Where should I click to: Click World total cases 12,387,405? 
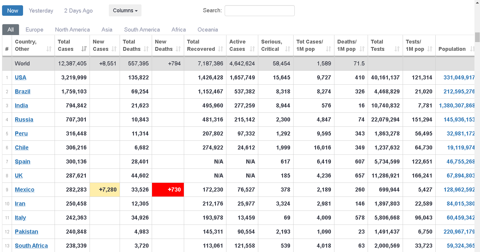pyautogui.click(x=72, y=63)
